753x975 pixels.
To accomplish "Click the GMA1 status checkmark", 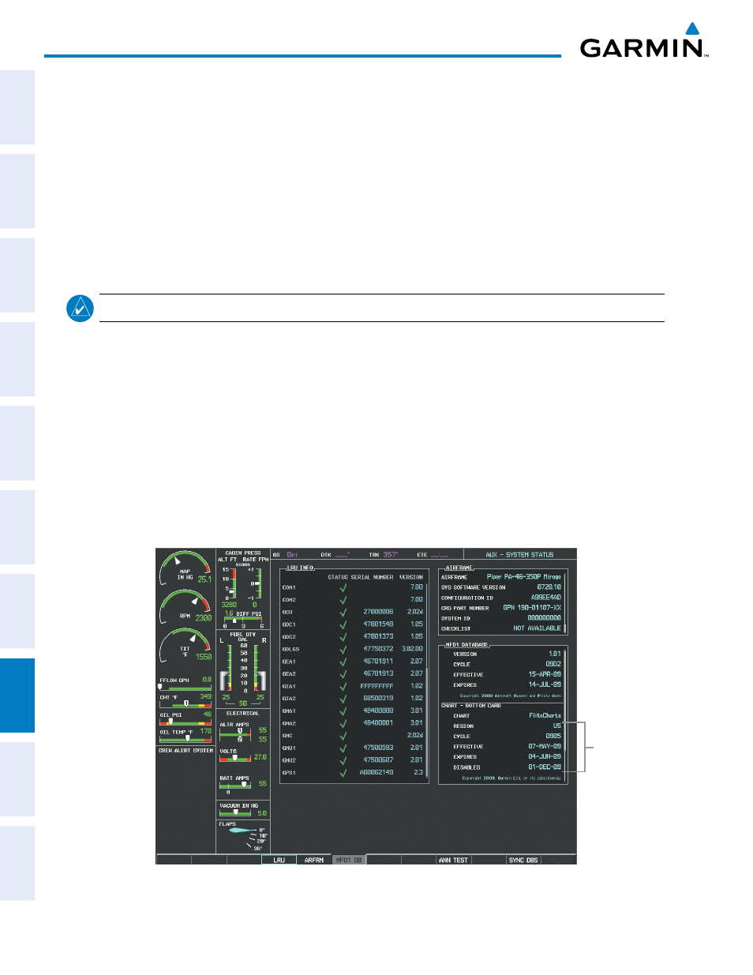I will click(x=343, y=711).
